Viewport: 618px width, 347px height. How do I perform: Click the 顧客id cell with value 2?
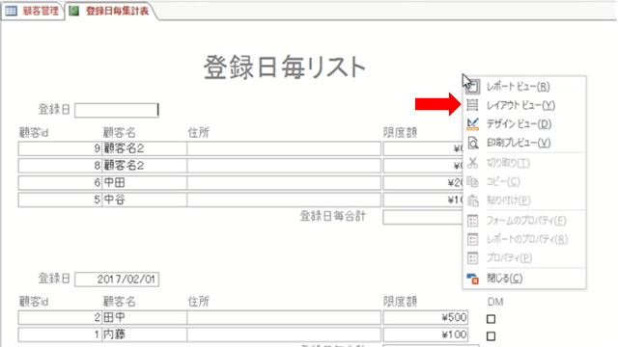coord(60,317)
